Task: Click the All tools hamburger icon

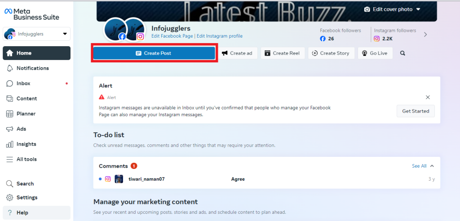Action: [10, 160]
